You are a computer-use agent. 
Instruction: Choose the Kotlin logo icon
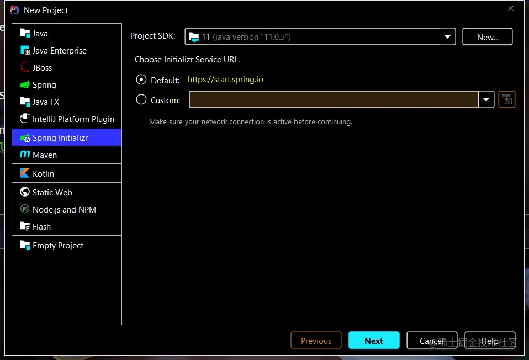25,173
